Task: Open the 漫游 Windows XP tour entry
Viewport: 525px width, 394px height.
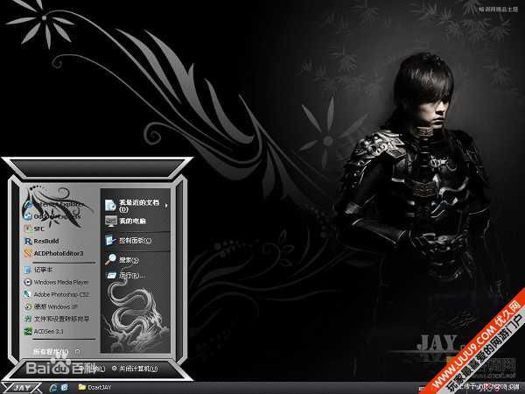Action: [51, 306]
